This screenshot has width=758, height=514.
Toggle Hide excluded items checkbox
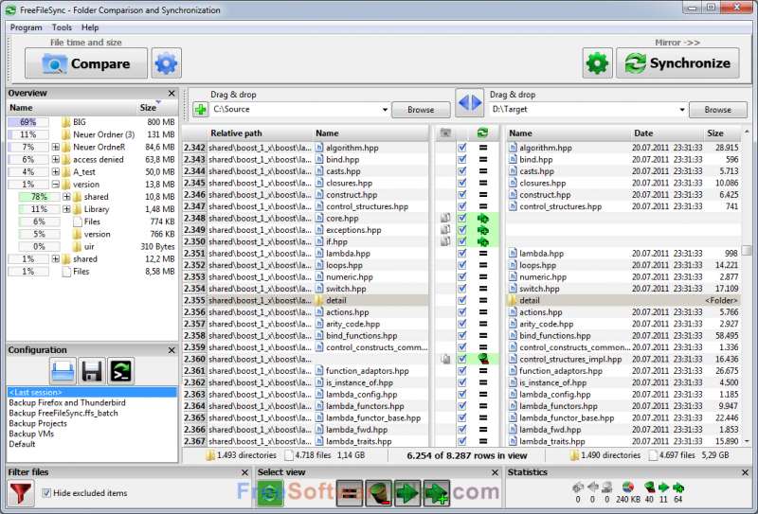point(46,493)
